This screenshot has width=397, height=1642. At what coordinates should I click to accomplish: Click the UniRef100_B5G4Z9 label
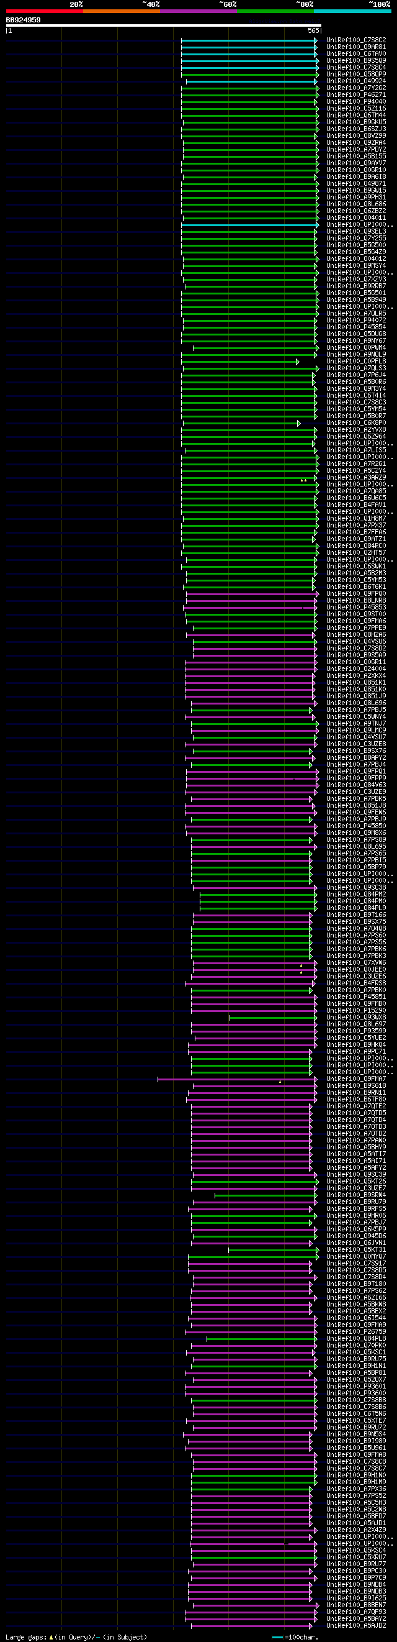click(x=356, y=252)
